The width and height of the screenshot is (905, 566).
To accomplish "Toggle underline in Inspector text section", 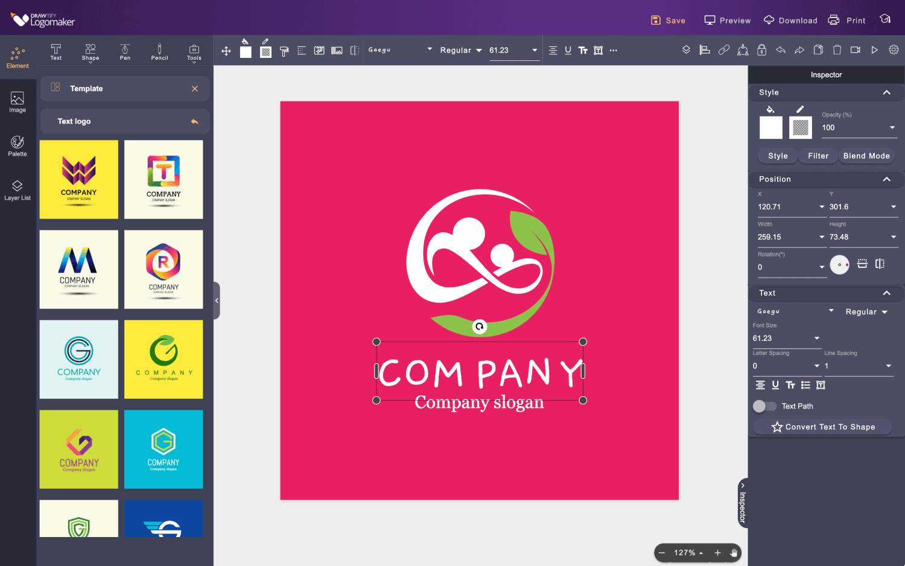I will (775, 385).
